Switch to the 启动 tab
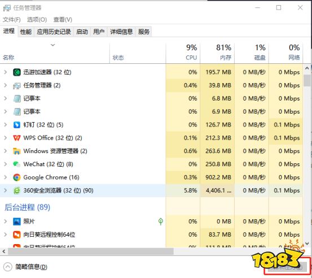 [82, 32]
